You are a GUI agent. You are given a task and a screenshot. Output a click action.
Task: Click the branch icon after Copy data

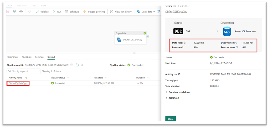(159, 12)
